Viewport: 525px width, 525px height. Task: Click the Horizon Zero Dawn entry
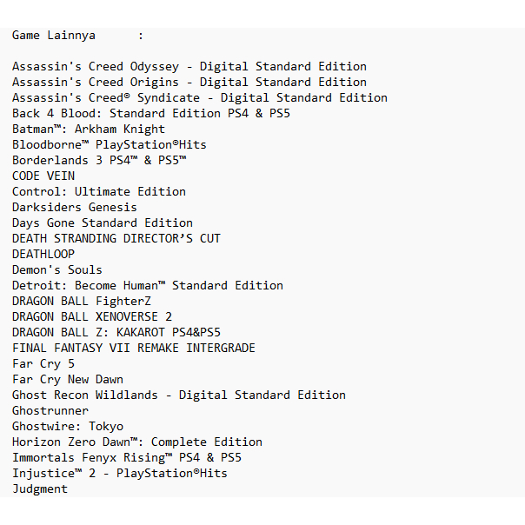pyautogui.click(x=137, y=442)
